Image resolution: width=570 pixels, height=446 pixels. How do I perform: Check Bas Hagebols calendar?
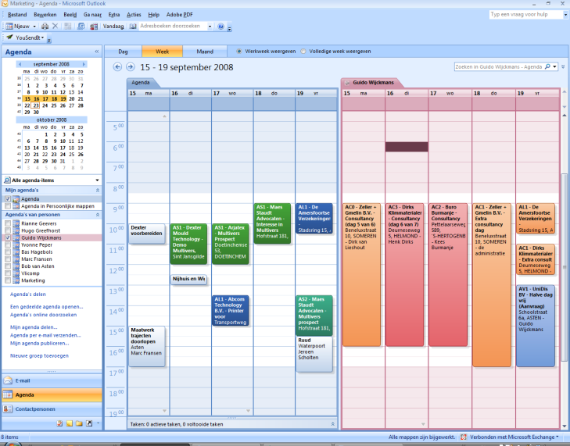[8, 252]
